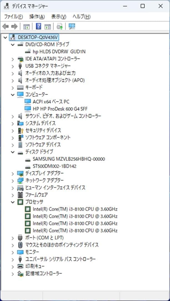
Task: Select SAMSUNG MZVLB256HBHQ-00000 disk
Action: [x=69, y=159]
